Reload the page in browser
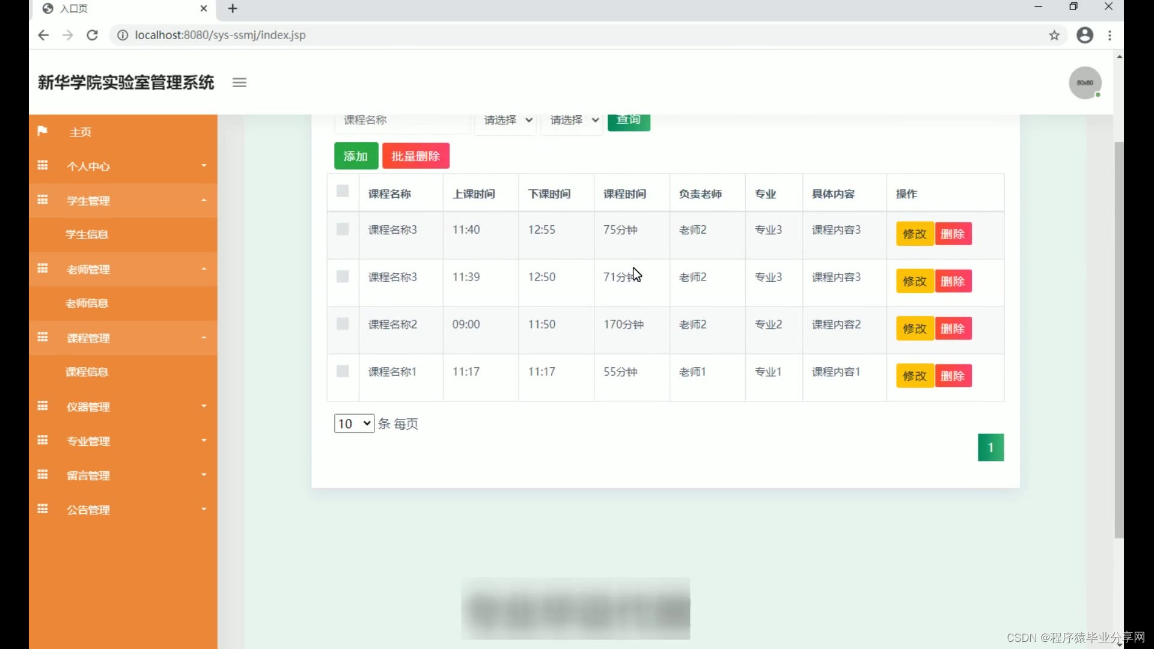The width and height of the screenshot is (1154, 649). (92, 35)
